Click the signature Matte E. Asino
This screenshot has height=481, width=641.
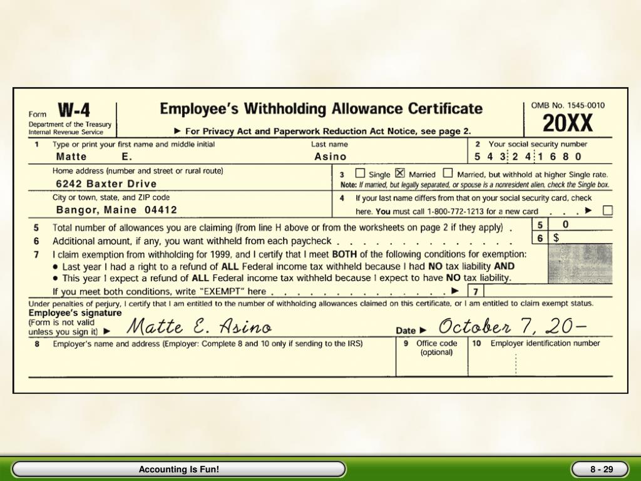(199, 326)
